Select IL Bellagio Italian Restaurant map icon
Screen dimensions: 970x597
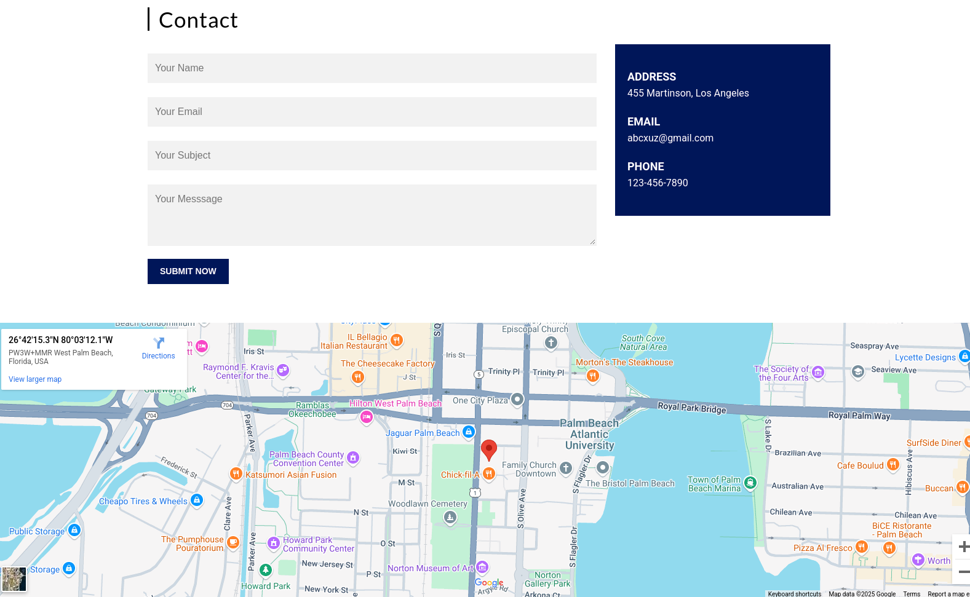(397, 340)
